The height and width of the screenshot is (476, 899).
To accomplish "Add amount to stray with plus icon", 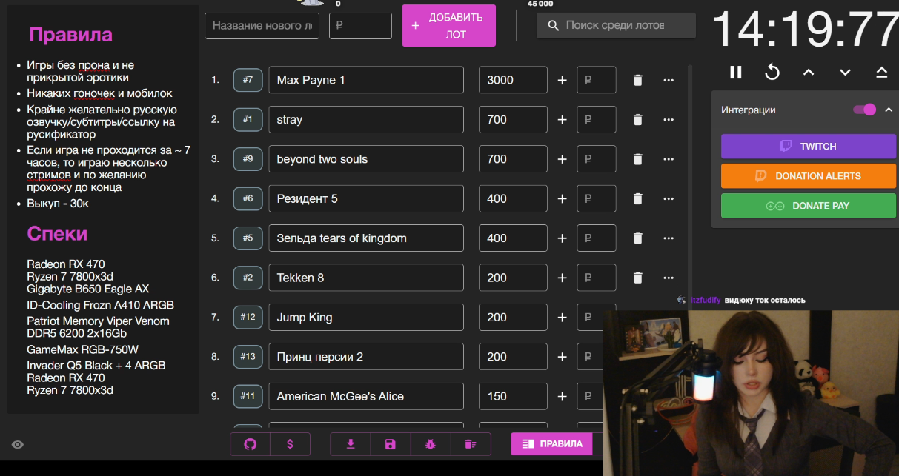I will tap(562, 120).
